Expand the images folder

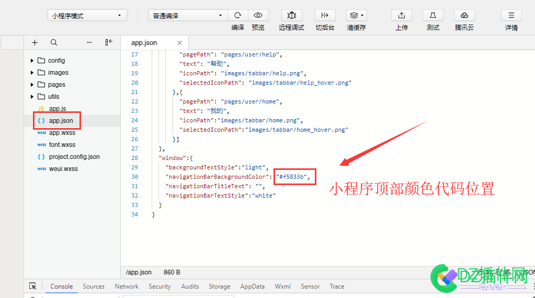point(32,73)
